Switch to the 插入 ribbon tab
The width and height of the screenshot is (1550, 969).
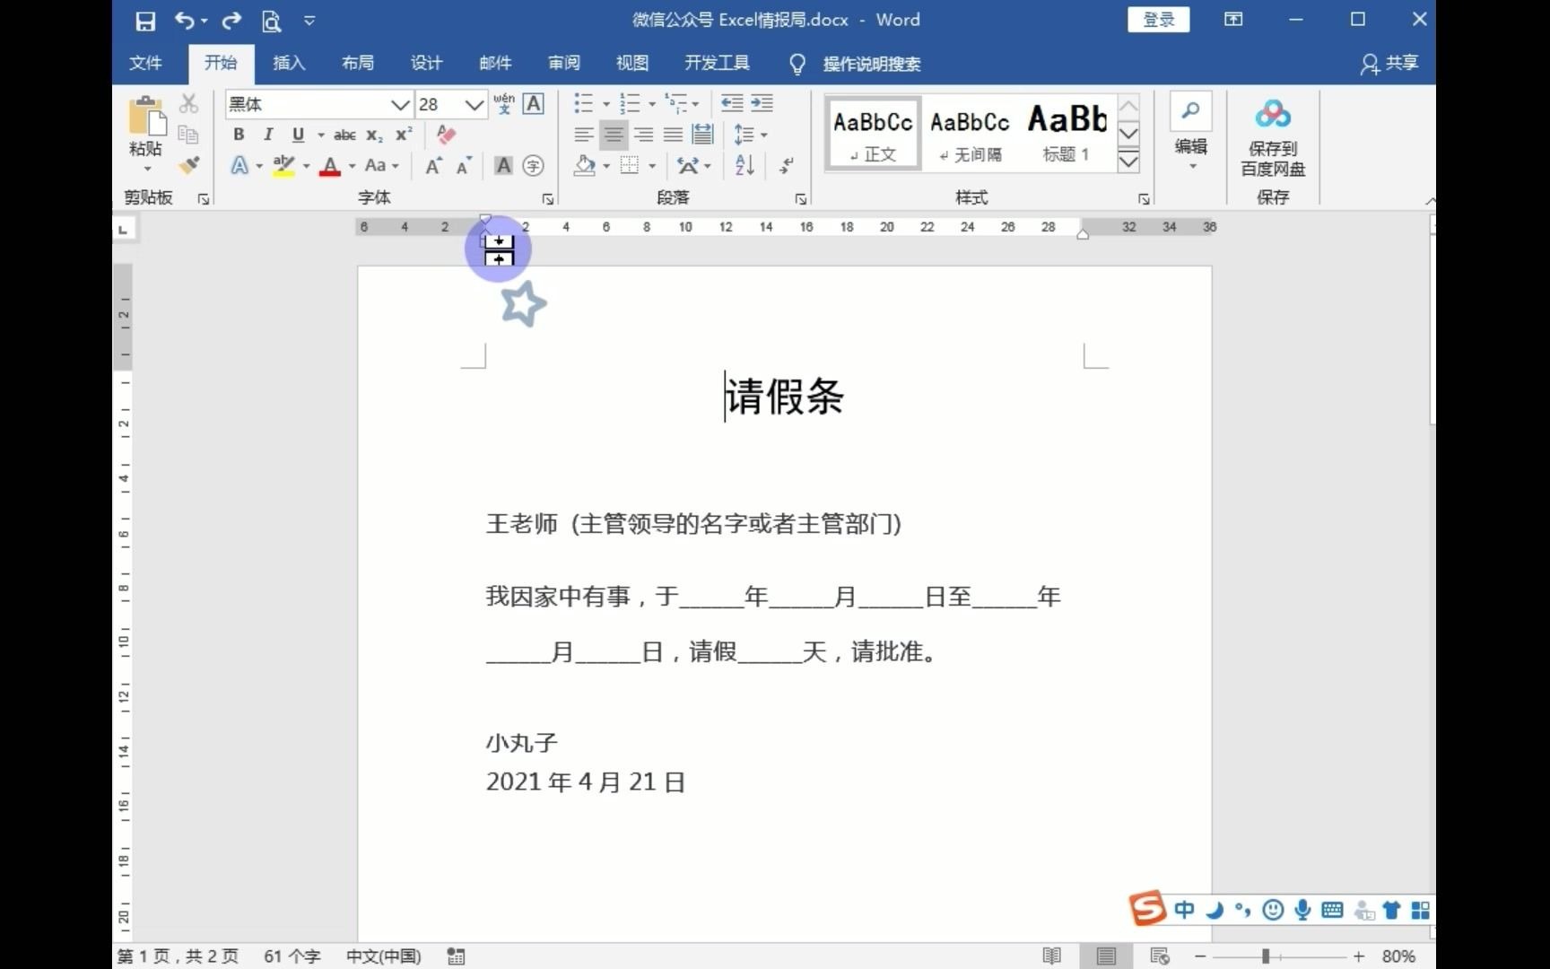coord(288,63)
